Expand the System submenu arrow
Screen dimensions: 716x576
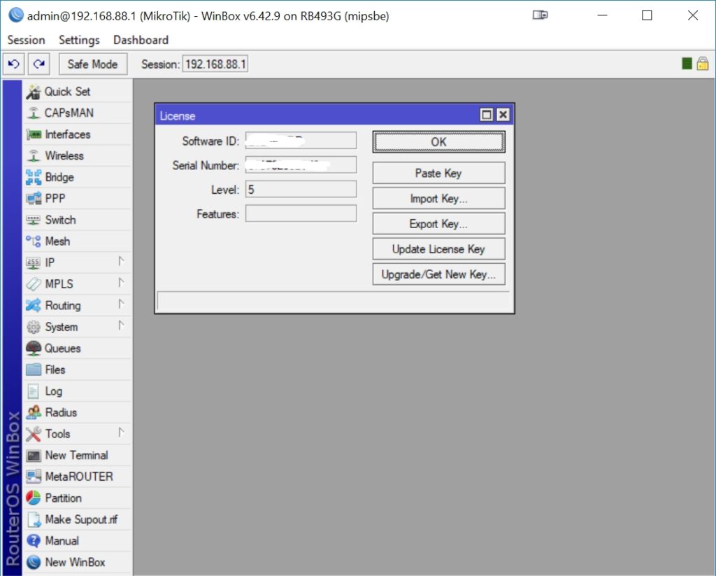[121, 325]
